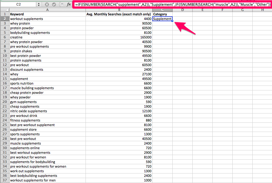This screenshot has width=272, height=183.
Task: Click the "Category" header cell
Action: click(162, 14)
